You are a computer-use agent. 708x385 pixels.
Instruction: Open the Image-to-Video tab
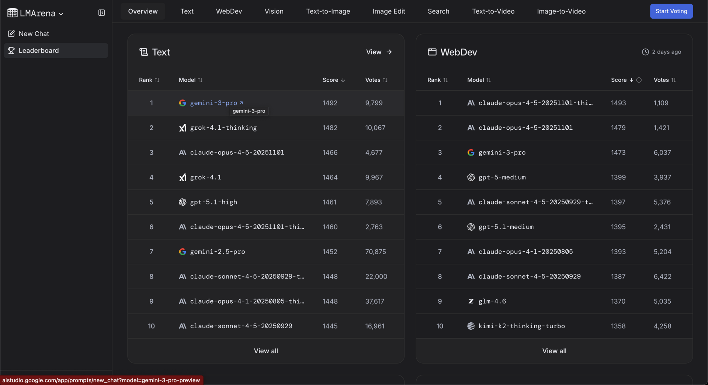pyautogui.click(x=561, y=11)
